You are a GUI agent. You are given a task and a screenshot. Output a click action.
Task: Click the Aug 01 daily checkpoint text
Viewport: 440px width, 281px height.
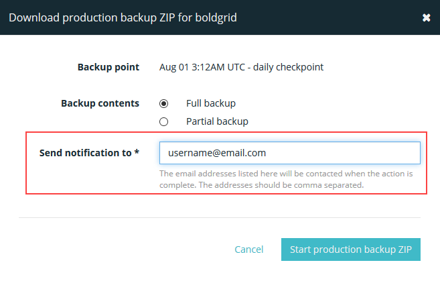click(242, 67)
